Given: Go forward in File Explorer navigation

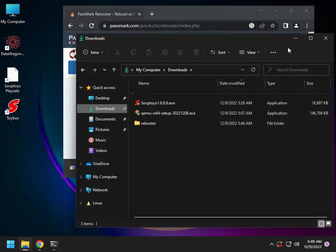Looking at the screenshot, I should (94, 70).
